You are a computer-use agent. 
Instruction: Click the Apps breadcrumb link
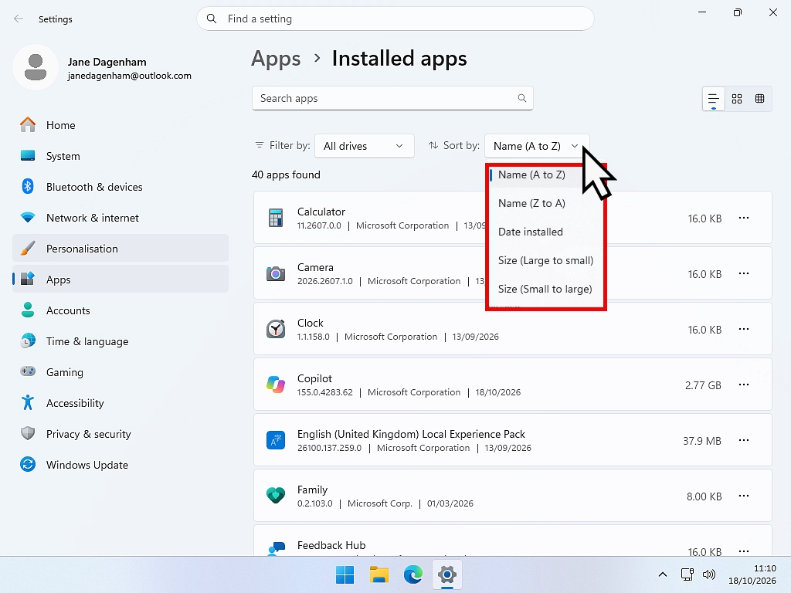pyautogui.click(x=276, y=59)
